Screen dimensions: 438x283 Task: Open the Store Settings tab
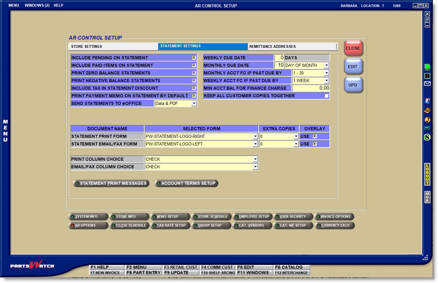(x=113, y=46)
